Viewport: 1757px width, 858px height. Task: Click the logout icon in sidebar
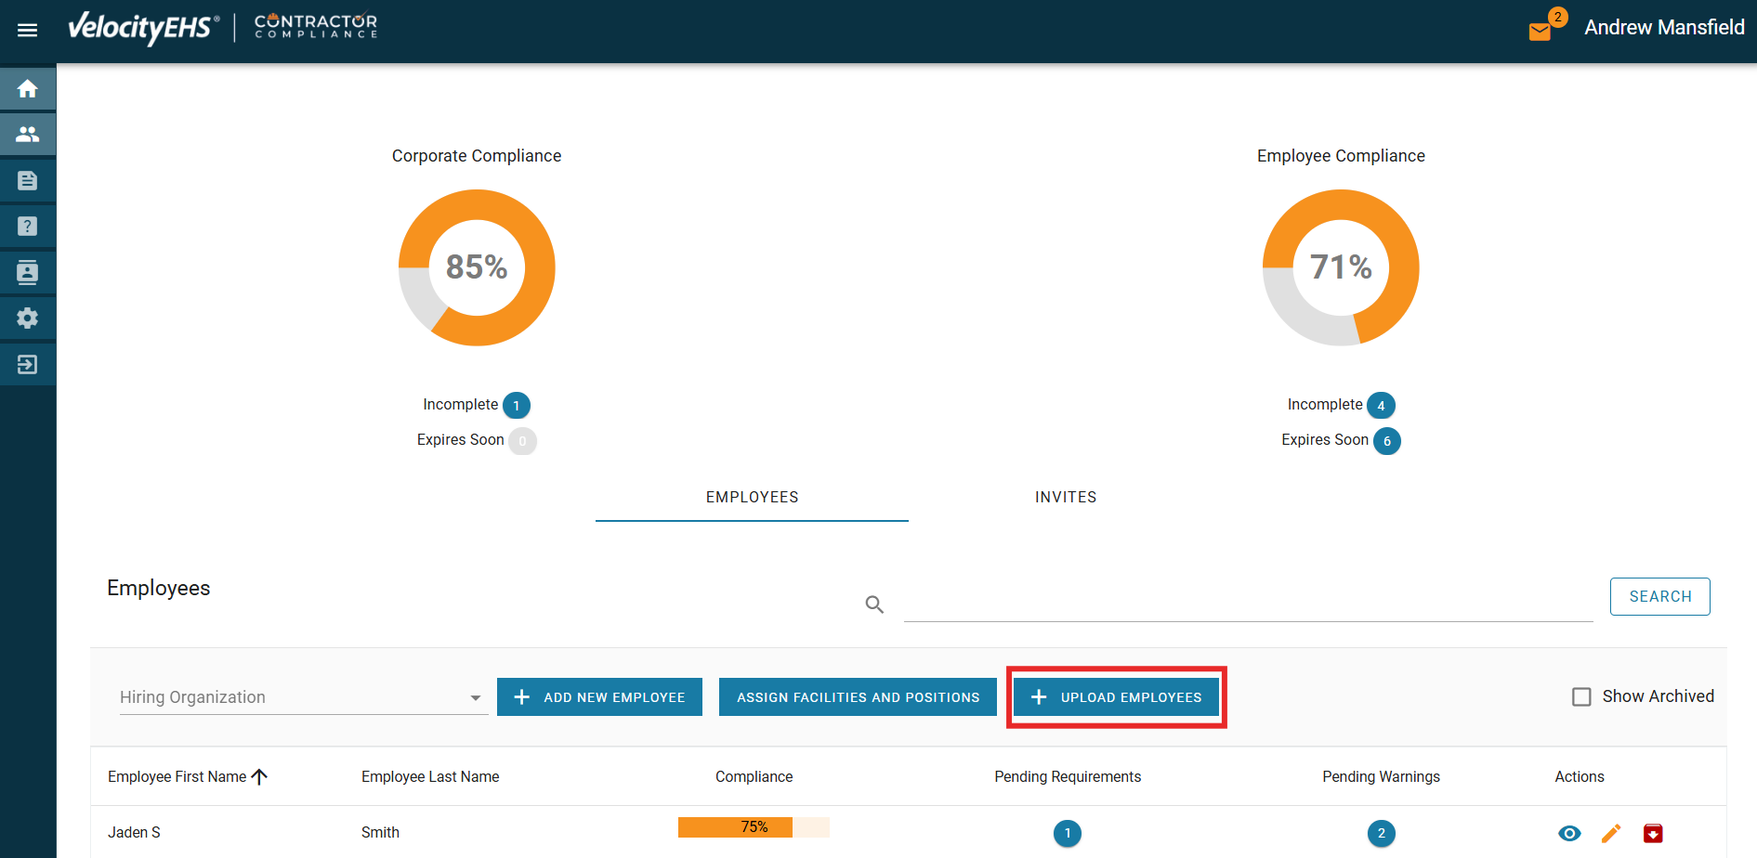pyautogui.click(x=28, y=364)
